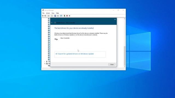Close the Update Drivers dialog with the X
Screen dimensions: 175x98
(x=115, y=19)
